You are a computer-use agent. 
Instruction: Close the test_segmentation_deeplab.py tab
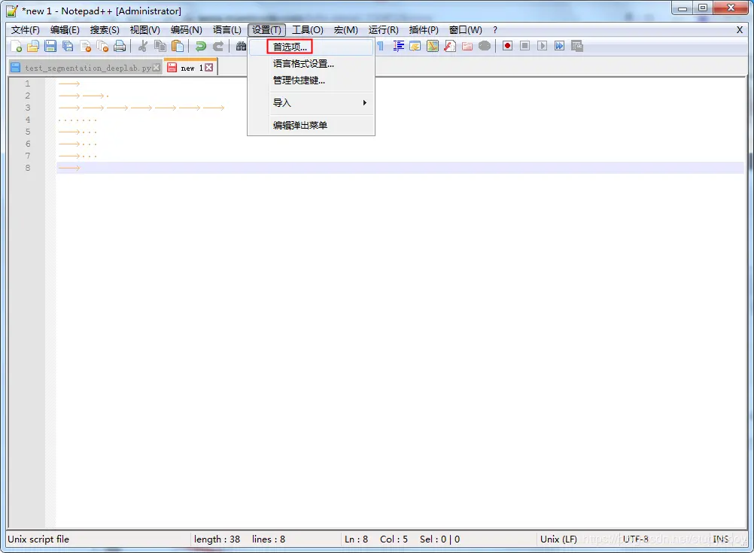click(156, 68)
